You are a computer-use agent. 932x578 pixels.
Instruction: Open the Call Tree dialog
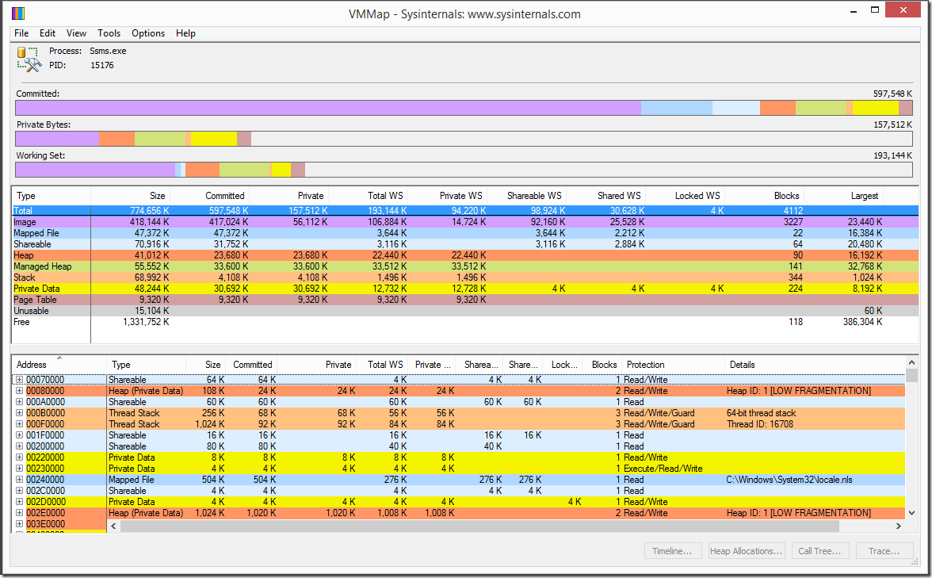coord(819,550)
